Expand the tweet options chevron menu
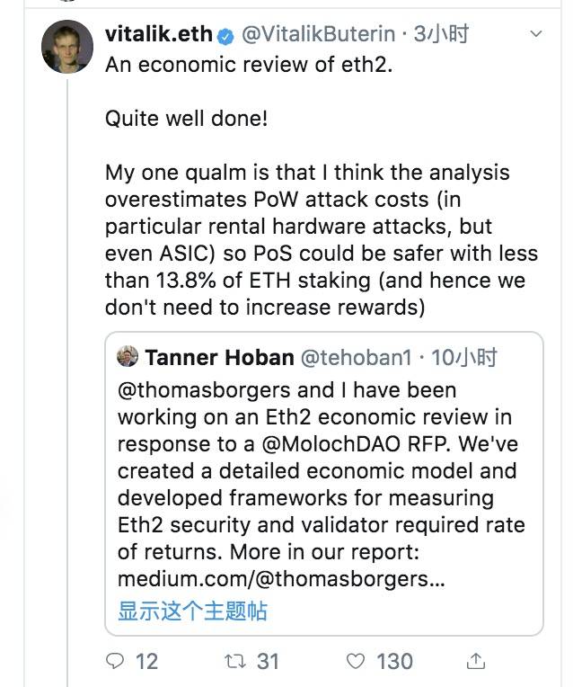 point(536,34)
